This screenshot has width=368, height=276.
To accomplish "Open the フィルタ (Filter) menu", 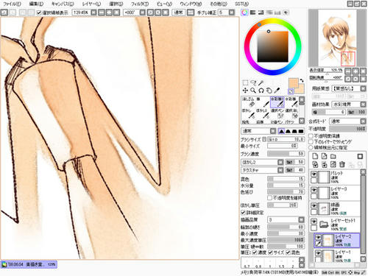I will [140, 4].
